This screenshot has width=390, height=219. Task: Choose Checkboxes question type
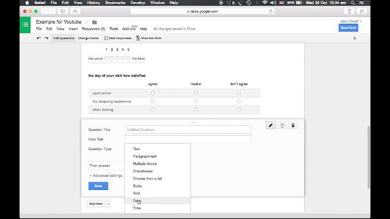157,172
